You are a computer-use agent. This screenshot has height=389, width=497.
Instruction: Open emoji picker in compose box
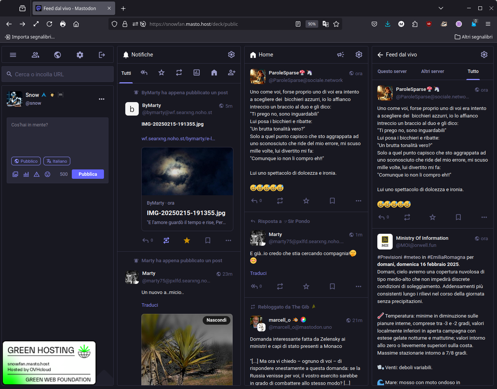pos(47,174)
